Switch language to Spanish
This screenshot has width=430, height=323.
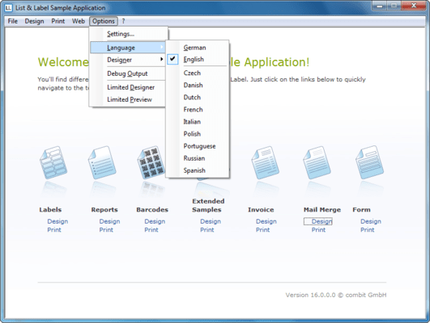click(x=198, y=170)
